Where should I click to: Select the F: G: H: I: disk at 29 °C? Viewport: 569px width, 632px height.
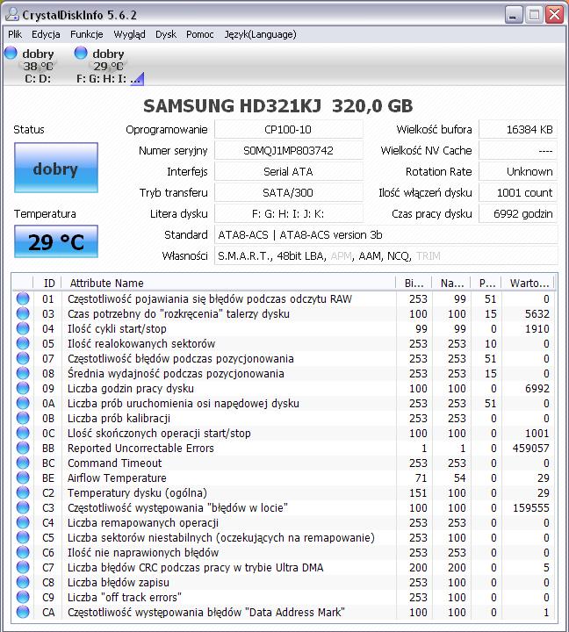pyautogui.click(x=108, y=65)
